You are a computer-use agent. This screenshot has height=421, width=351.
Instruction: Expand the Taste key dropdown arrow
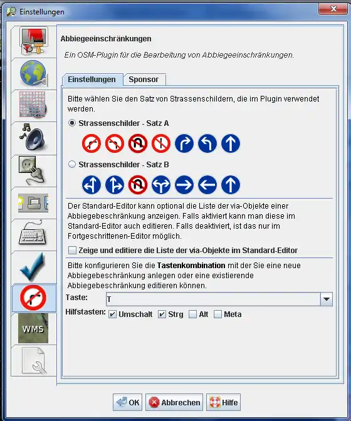(x=327, y=299)
